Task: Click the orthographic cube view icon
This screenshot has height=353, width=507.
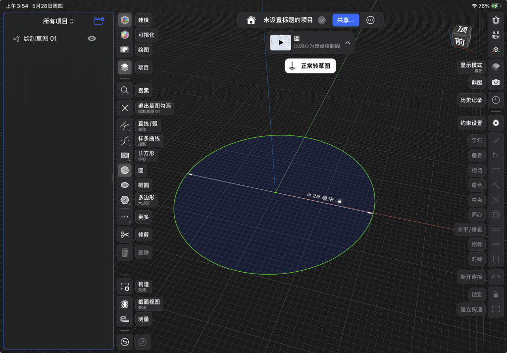Action: pos(496,50)
